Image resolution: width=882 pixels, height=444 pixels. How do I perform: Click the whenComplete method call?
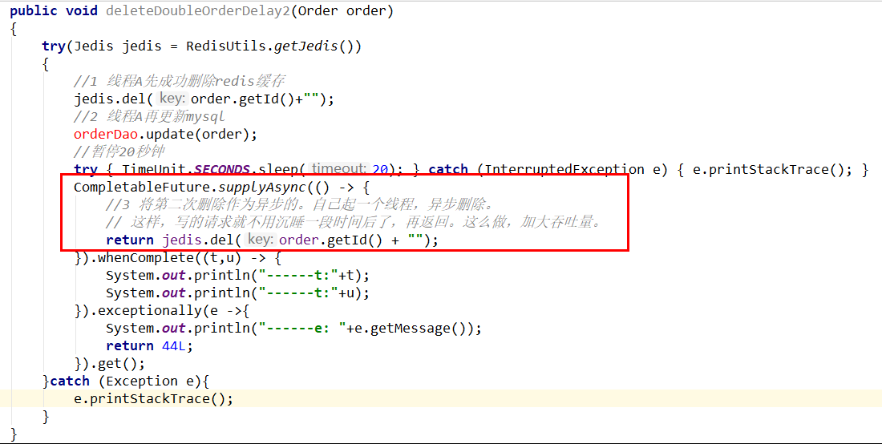click(x=135, y=258)
